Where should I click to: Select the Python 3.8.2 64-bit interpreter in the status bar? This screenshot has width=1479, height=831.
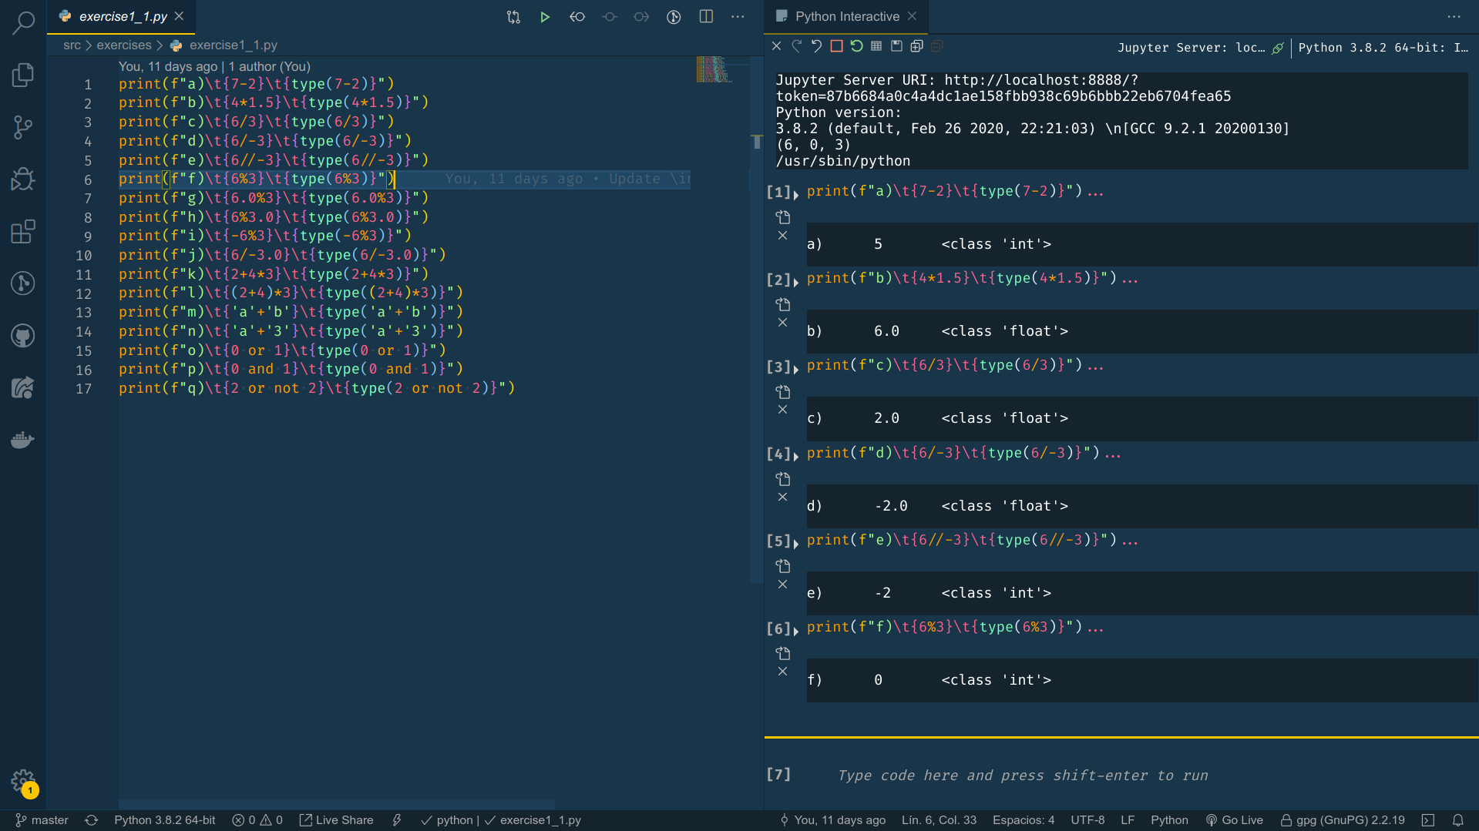tap(165, 820)
